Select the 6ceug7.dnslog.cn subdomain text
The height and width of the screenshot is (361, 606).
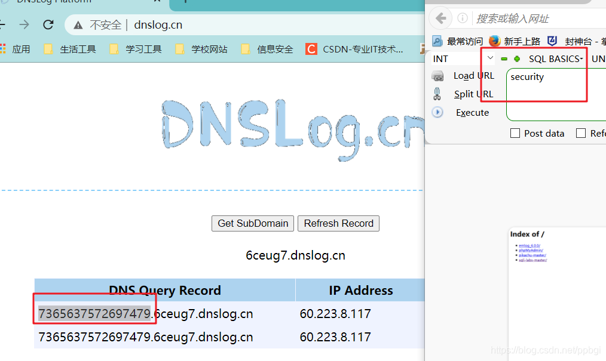[296, 255]
